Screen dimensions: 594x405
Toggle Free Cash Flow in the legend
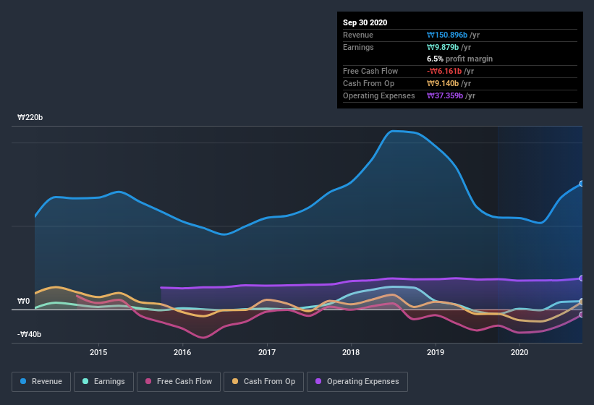coord(179,381)
